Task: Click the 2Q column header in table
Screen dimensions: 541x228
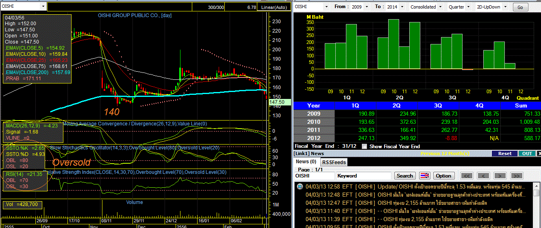Action: (396, 105)
